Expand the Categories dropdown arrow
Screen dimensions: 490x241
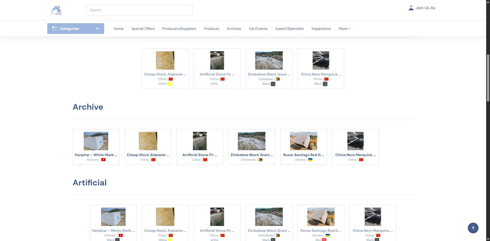(x=97, y=29)
